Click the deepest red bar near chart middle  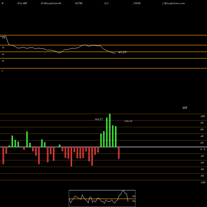coord(71,156)
